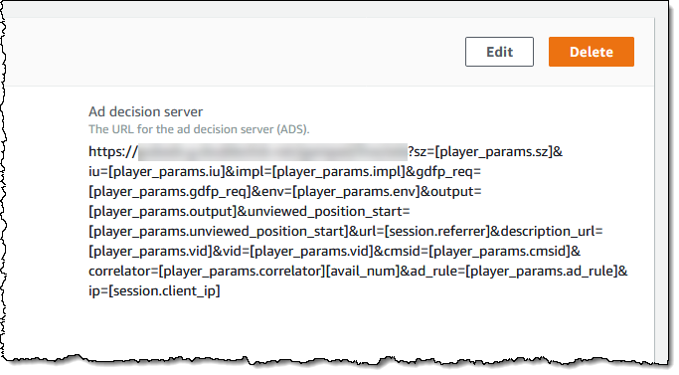
Task: Click the 'unviewed_position_start=' parameter name
Action: (329, 212)
